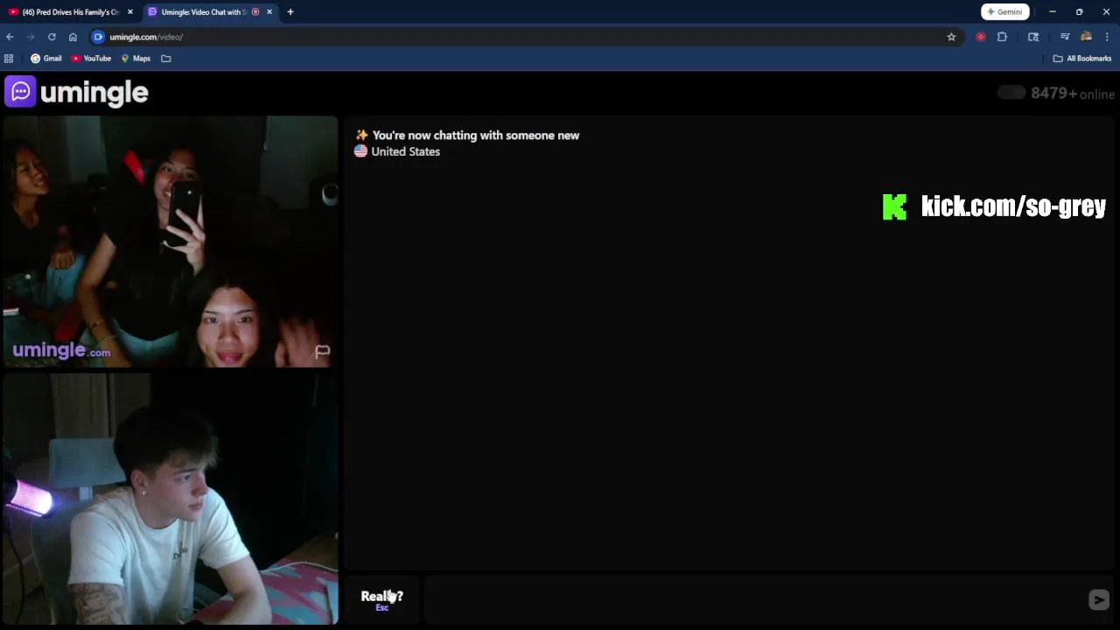Open a new browser tab

290,11
